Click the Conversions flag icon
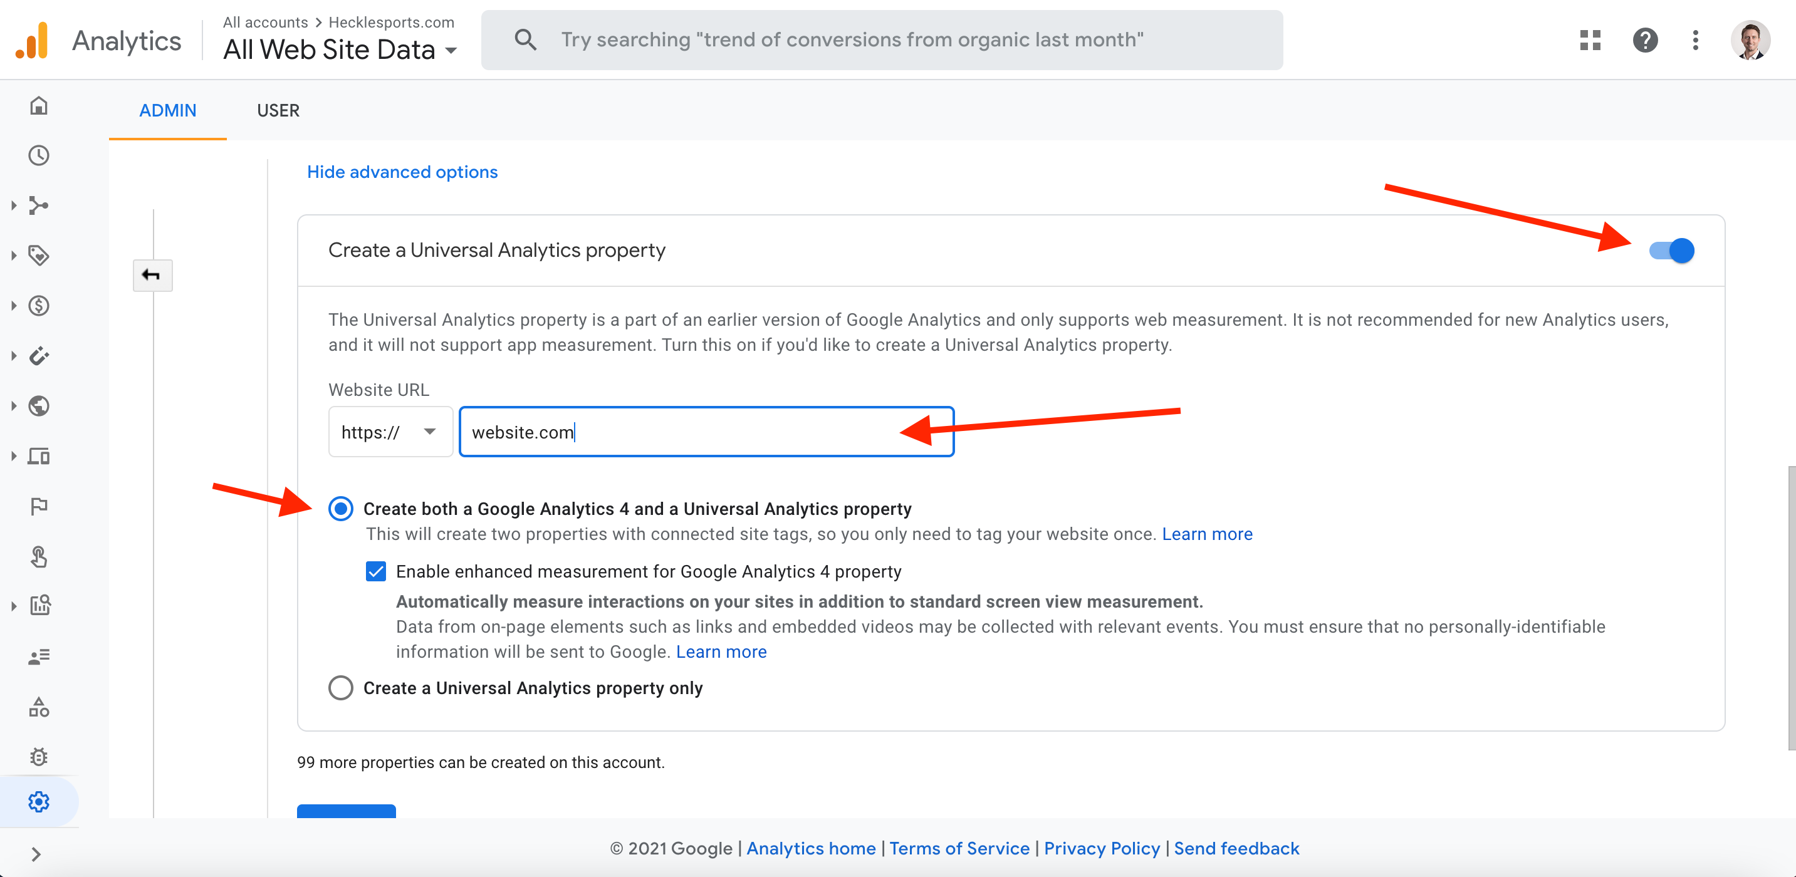The image size is (1796, 877). (x=39, y=506)
